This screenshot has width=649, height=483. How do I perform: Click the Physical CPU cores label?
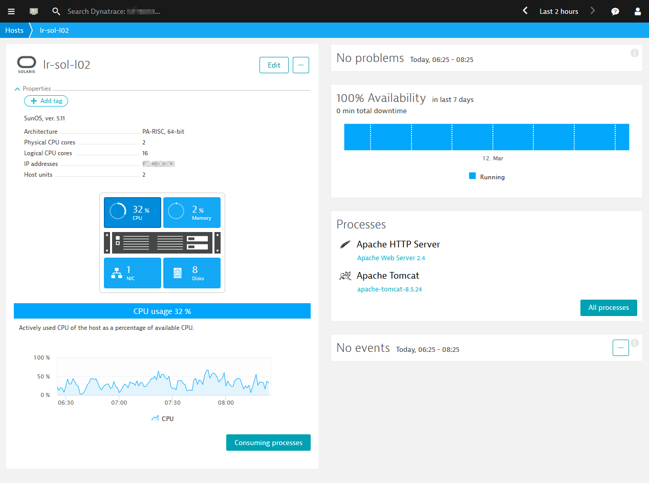click(50, 142)
